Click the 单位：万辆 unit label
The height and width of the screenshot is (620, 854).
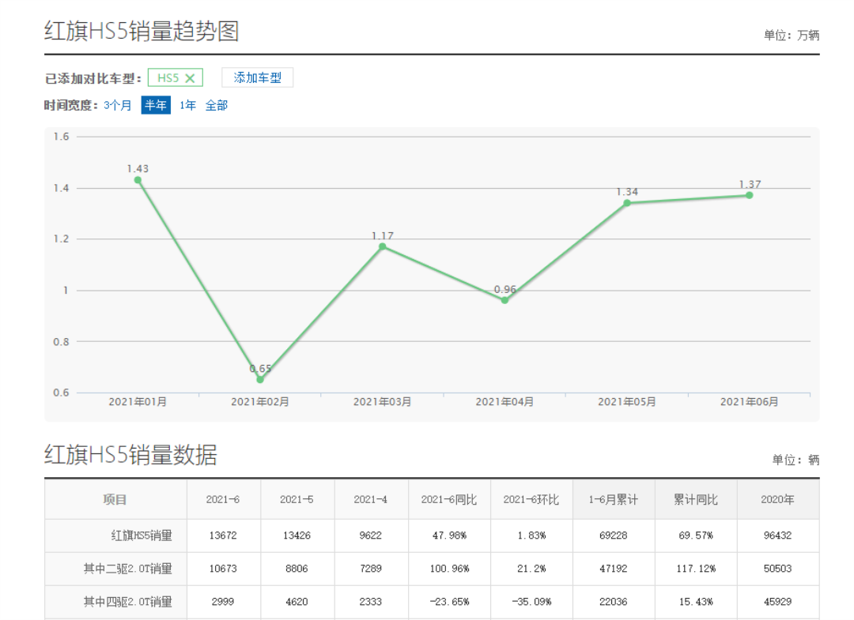coord(792,36)
